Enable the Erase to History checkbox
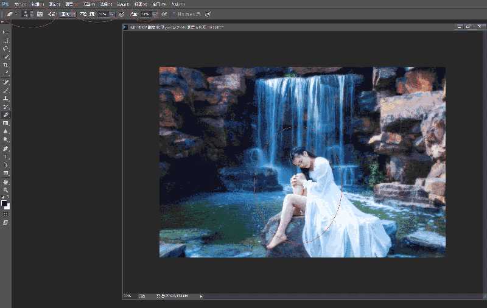This screenshot has height=308, width=487. [x=173, y=13]
